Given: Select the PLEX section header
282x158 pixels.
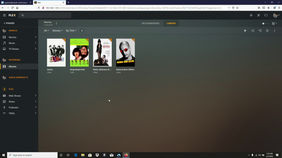Looking at the screenshot, I should click(x=11, y=89).
